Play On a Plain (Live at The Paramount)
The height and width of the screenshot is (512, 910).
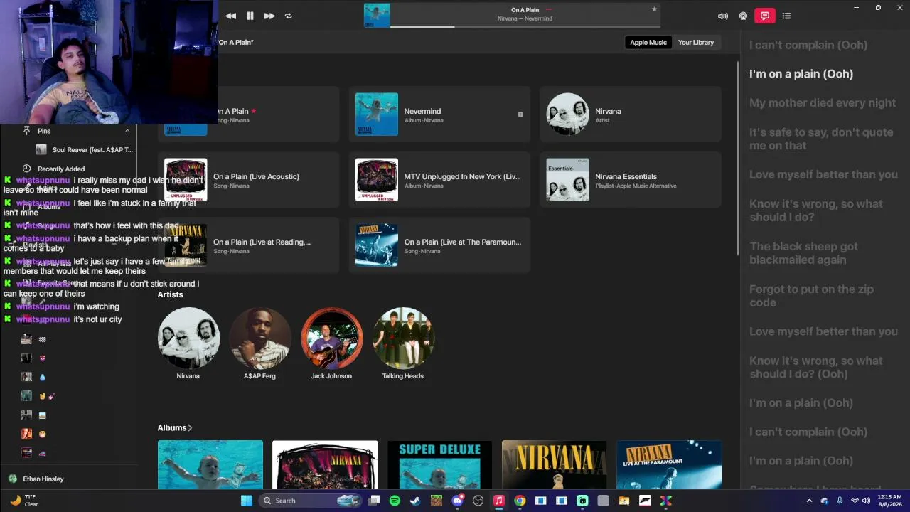[x=439, y=245]
